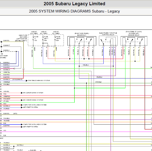Screen dimensions: 152x151
Task: Click the '(RIGHT KICK PANEL)' location note
Action: 82,33
